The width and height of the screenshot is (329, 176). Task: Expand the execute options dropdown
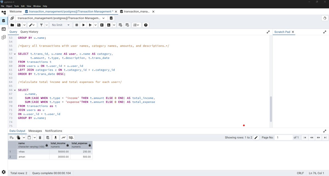(x=95, y=25)
